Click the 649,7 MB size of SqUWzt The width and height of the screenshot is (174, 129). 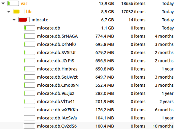coord(105,77)
